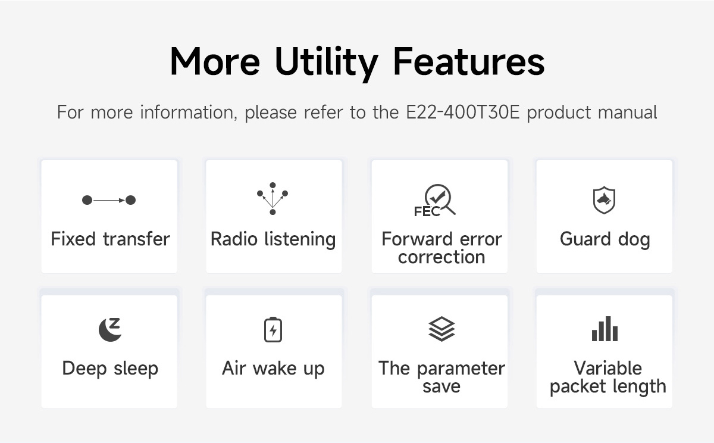The width and height of the screenshot is (714, 443).
Task: Click the Air wake up label
Action: [273, 369]
